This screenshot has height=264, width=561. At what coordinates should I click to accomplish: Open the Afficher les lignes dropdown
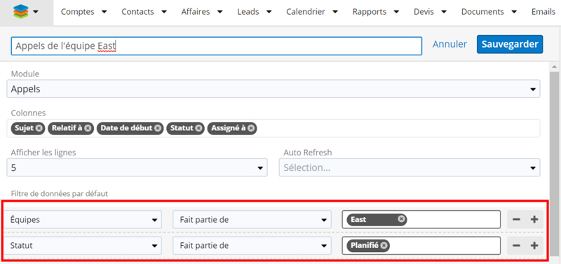point(137,167)
